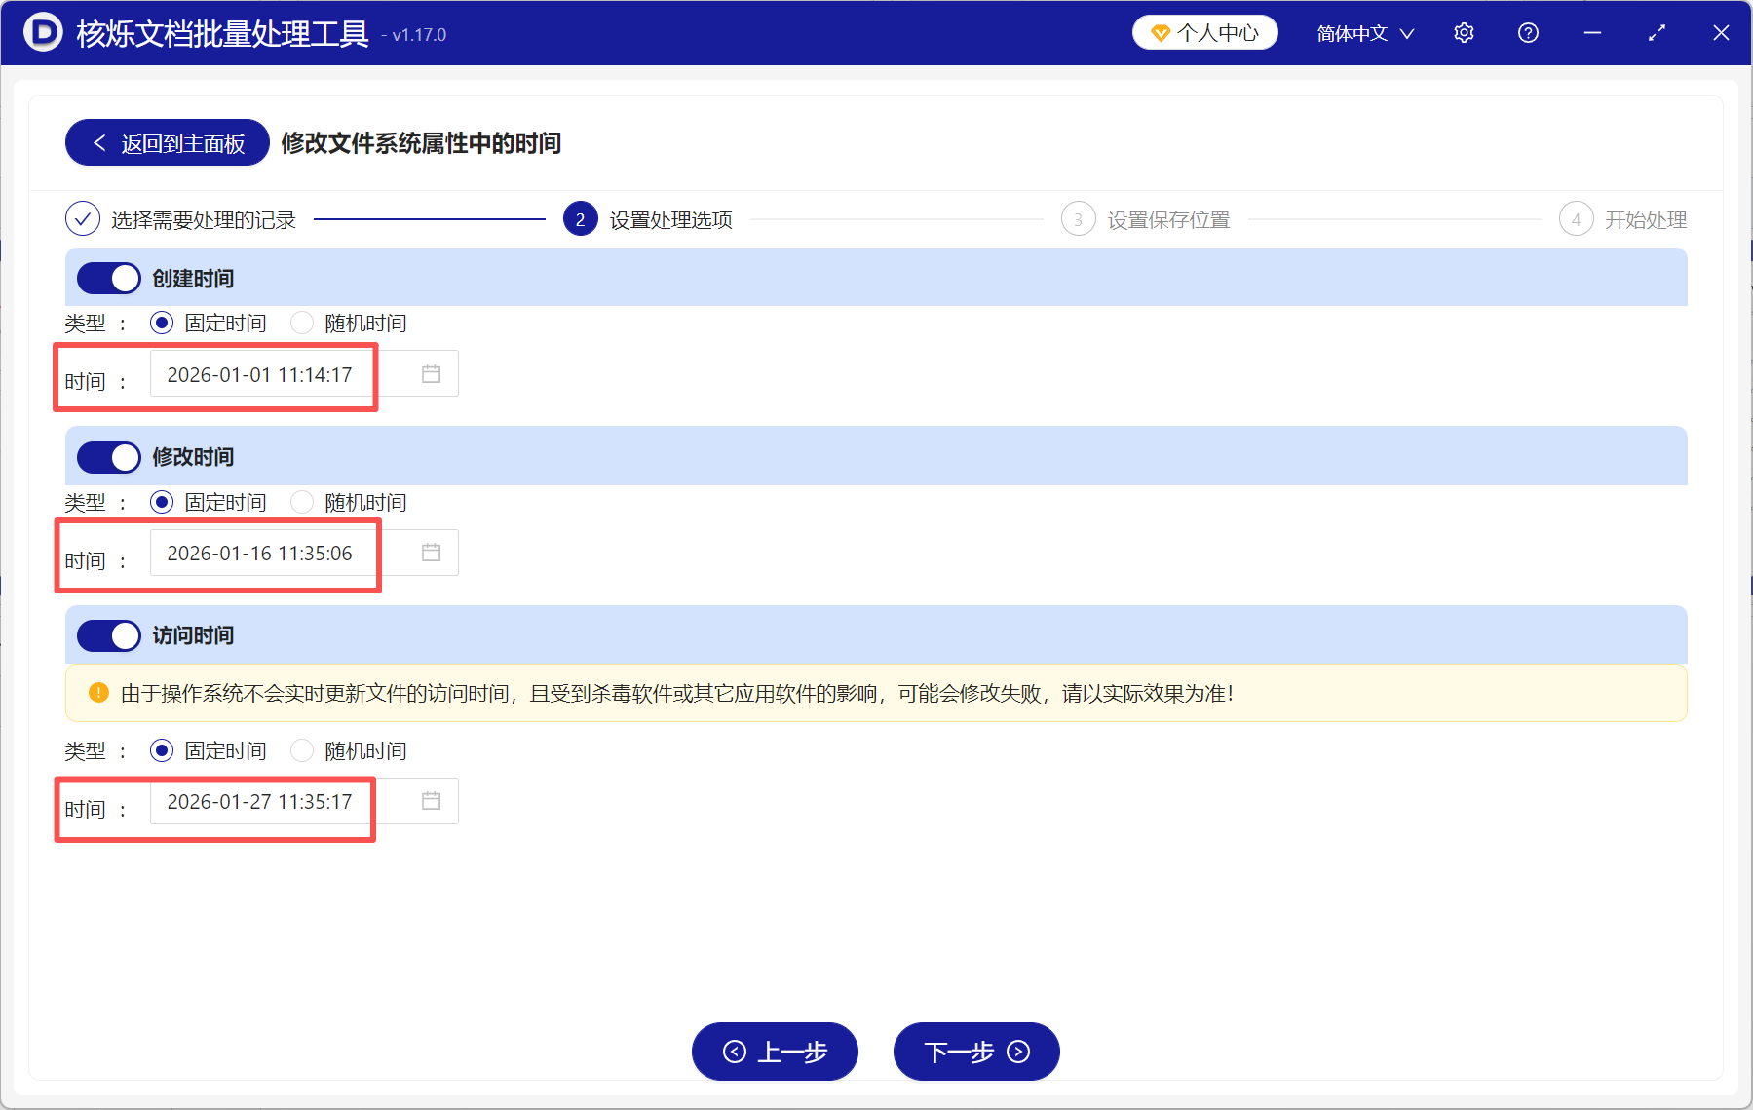Image resolution: width=1753 pixels, height=1110 pixels.
Task: Open the 简体中文 language dropdown
Action: (1363, 32)
